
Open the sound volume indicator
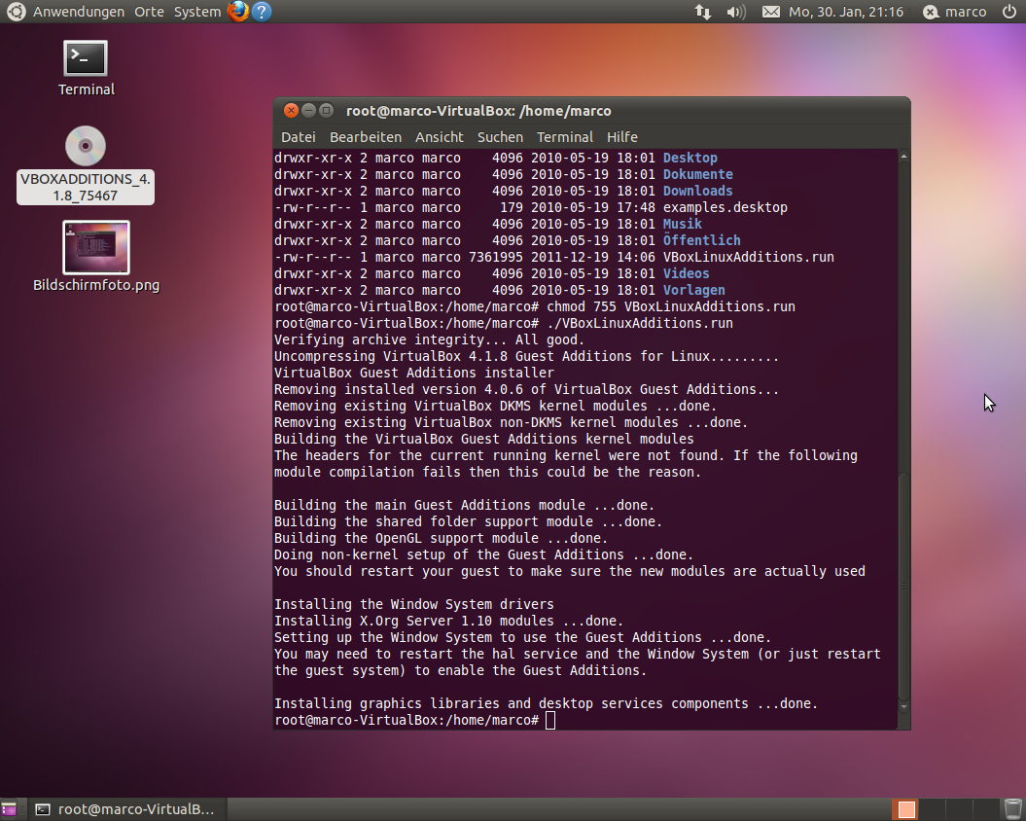[x=736, y=12]
